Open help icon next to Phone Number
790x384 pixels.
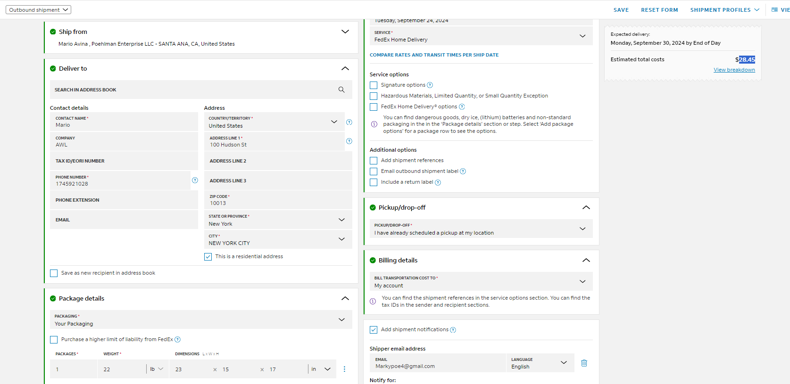[195, 180]
